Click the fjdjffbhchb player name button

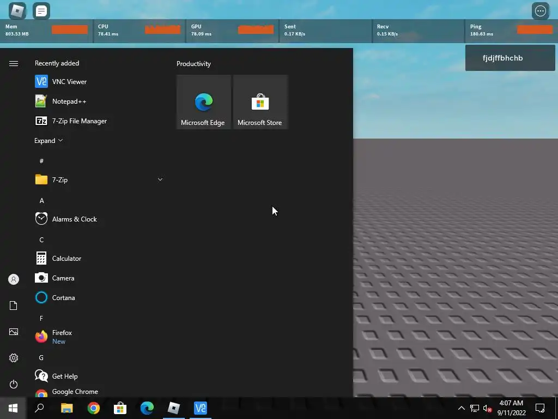point(510,58)
